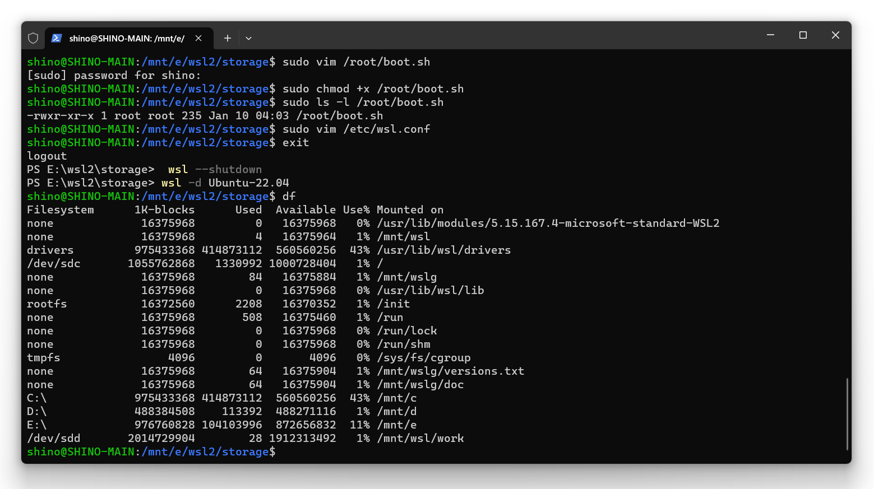Minimize the terminal window
The width and height of the screenshot is (874, 489).
(x=770, y=35)
